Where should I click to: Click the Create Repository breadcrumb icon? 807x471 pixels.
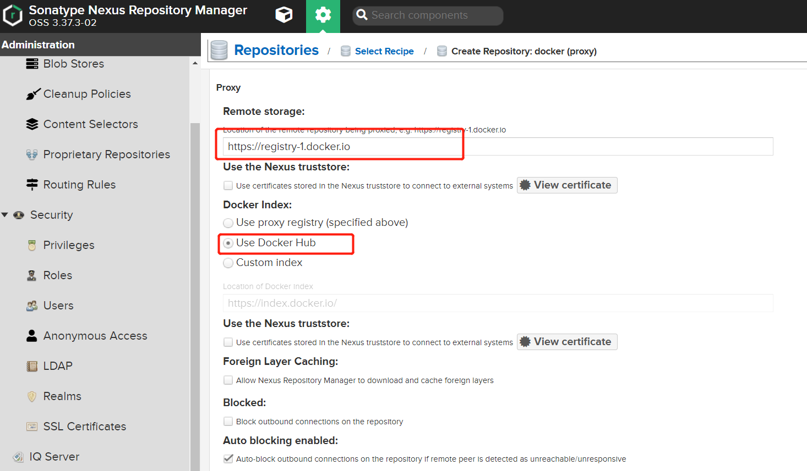(x=441, y=51)
